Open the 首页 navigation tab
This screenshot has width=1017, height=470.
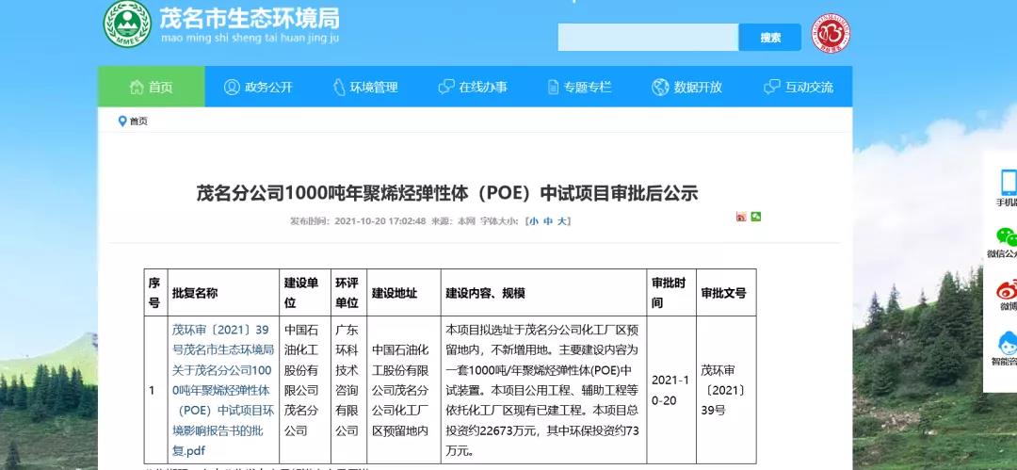(151, 87)
